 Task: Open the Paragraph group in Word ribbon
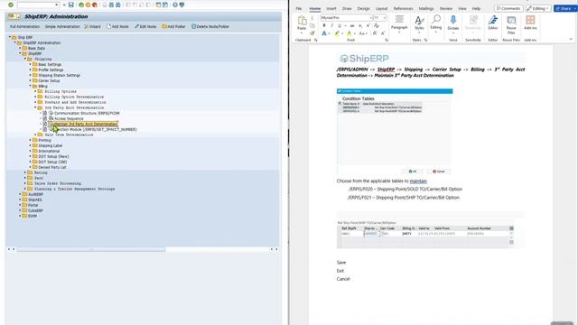(399, 23)
